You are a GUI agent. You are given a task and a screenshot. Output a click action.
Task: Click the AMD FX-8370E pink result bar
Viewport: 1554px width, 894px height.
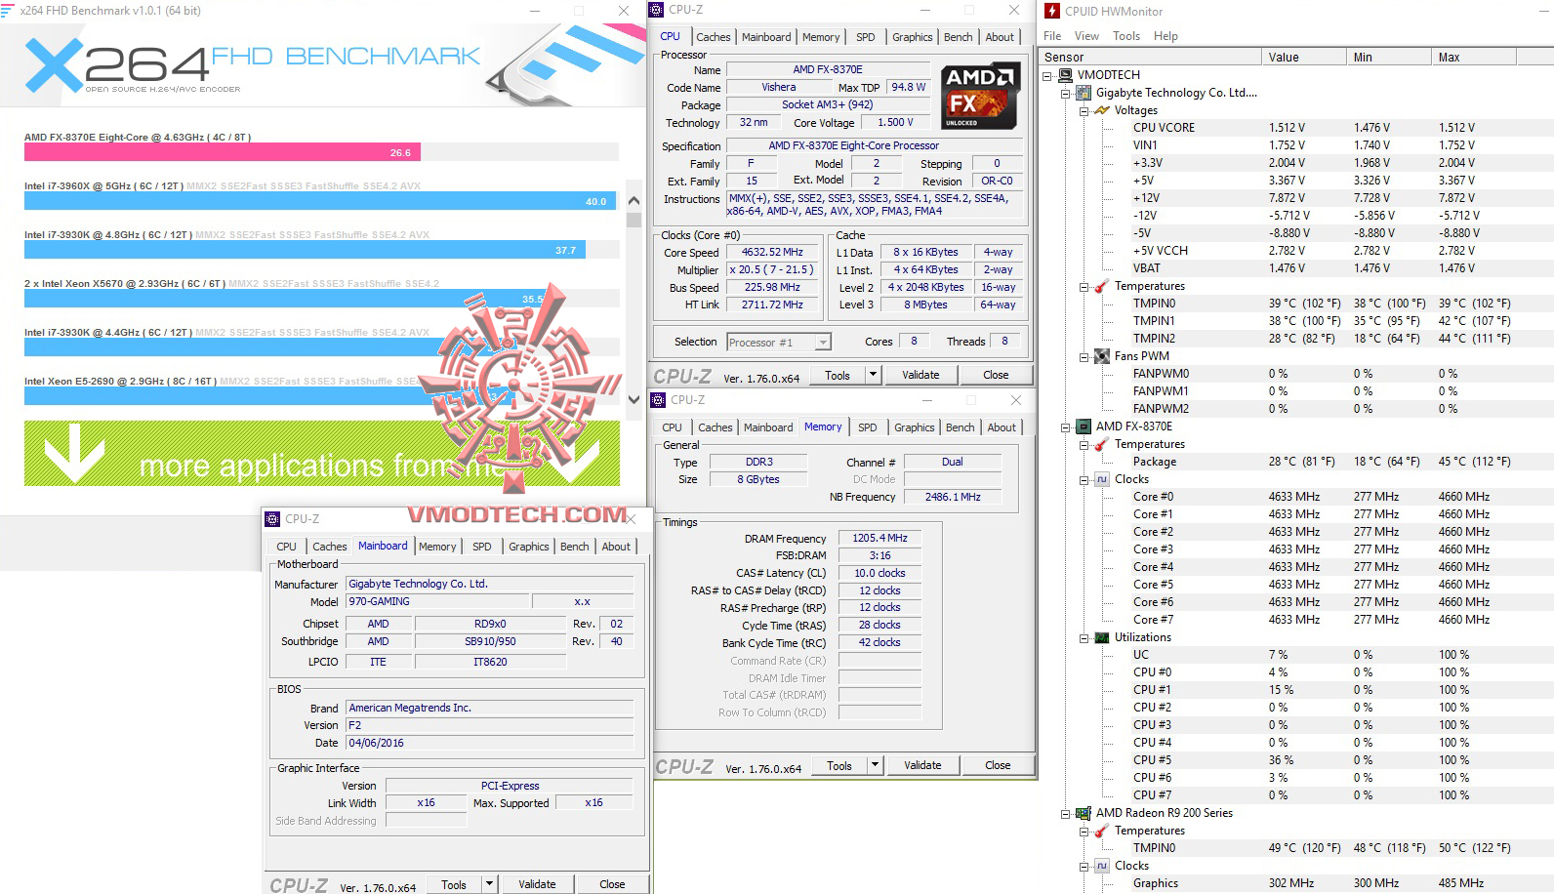(223, 152)
